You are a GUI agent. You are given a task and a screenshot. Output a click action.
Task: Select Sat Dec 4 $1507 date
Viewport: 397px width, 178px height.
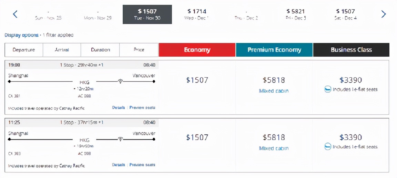pyautogui.click(x=345, y=14)
